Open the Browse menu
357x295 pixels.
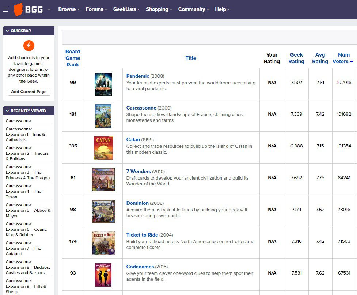69,9
